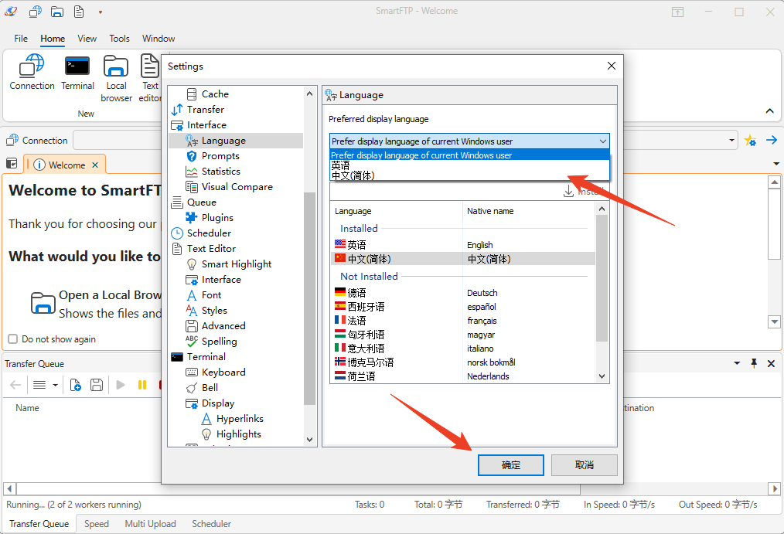Open a new Terminal from ribbon
The height and width of the screenshot is (534, 784).
(77, 72)
